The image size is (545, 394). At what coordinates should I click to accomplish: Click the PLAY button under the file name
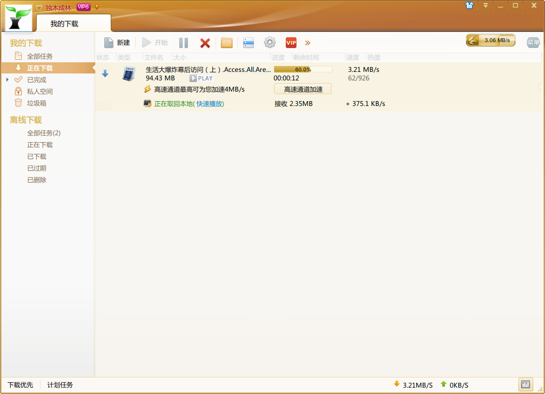201,78
